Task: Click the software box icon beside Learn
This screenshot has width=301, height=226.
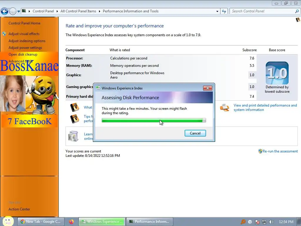Action: point(73,136)
